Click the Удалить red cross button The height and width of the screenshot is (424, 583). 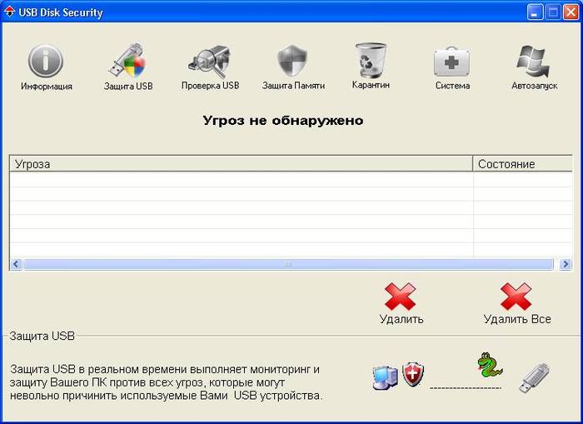pos(401,297)
